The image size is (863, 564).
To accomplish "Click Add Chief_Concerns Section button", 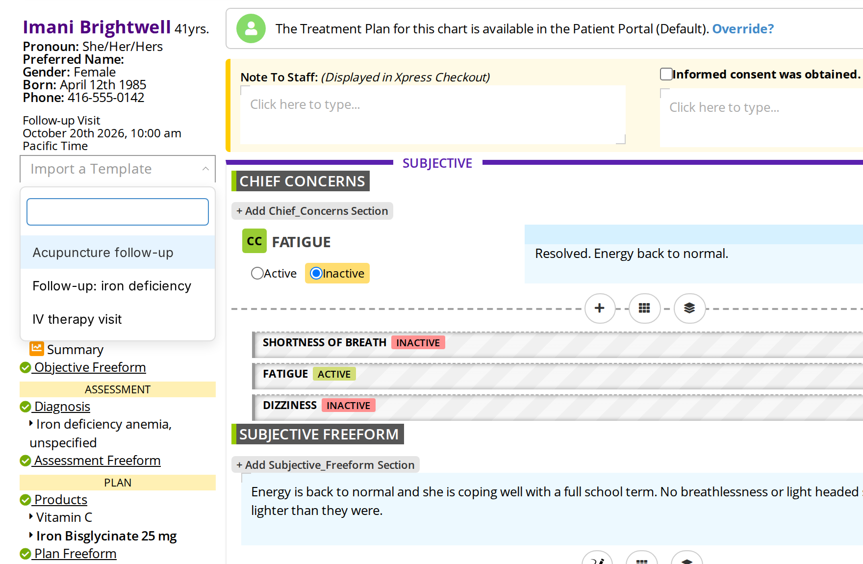I will click(312, 211).
